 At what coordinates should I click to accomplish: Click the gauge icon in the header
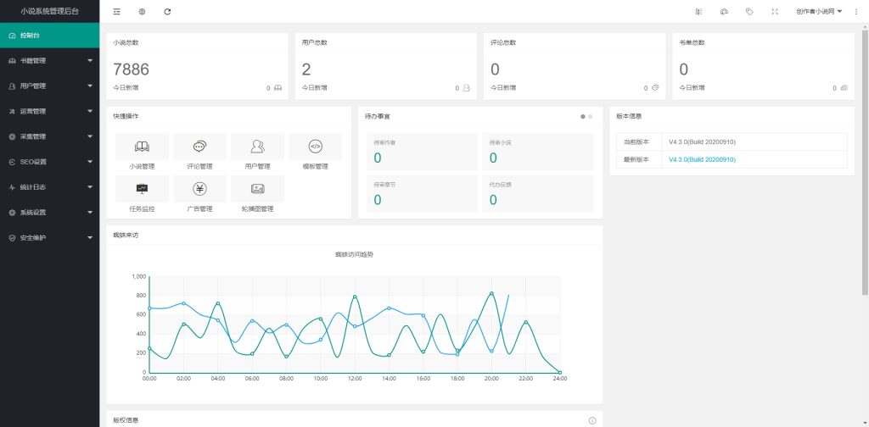[x=724, y=11]
